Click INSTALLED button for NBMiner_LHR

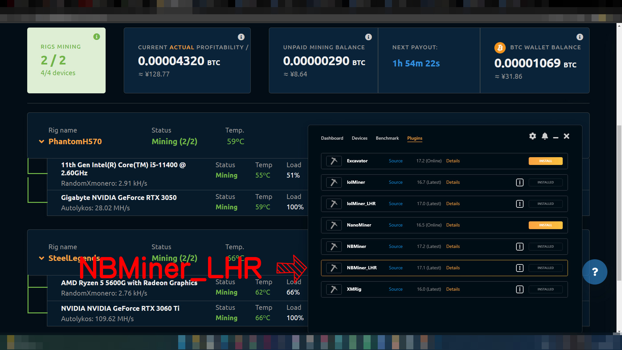click(546, 268)
